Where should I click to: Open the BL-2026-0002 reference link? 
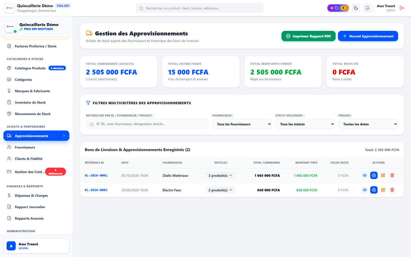click(96, 190)
